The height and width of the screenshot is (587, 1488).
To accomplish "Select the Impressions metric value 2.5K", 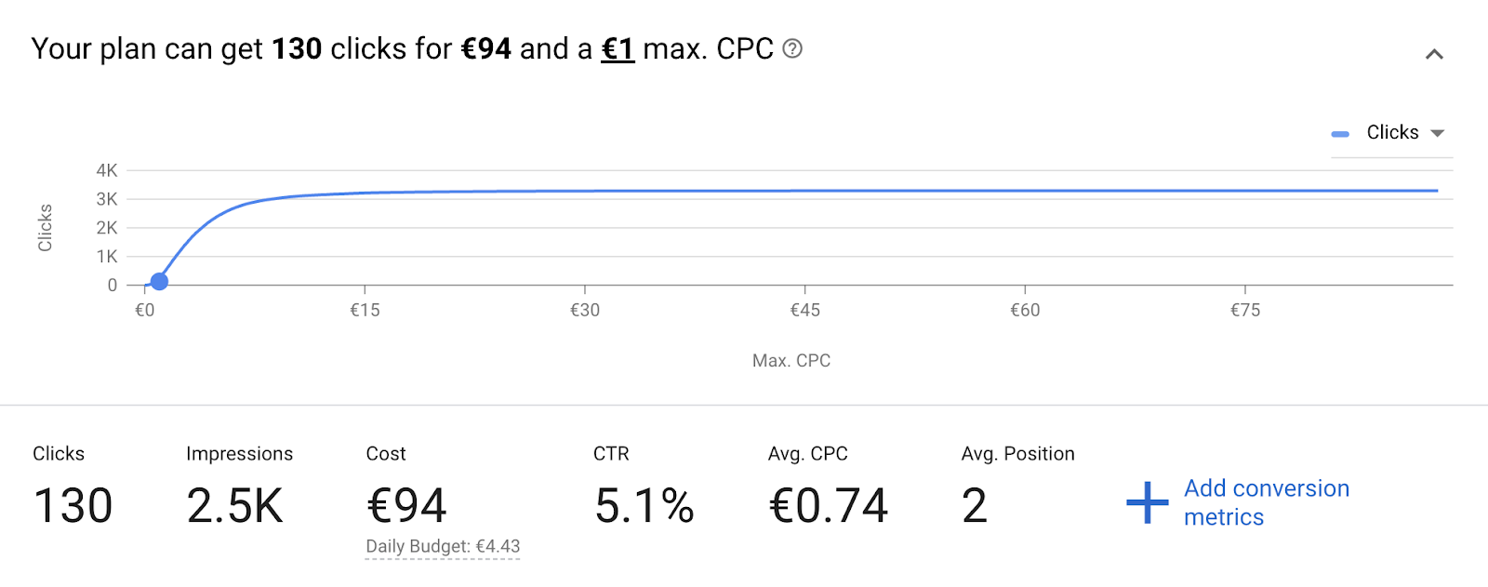I will pyautogui.click(x=234, y=506).
